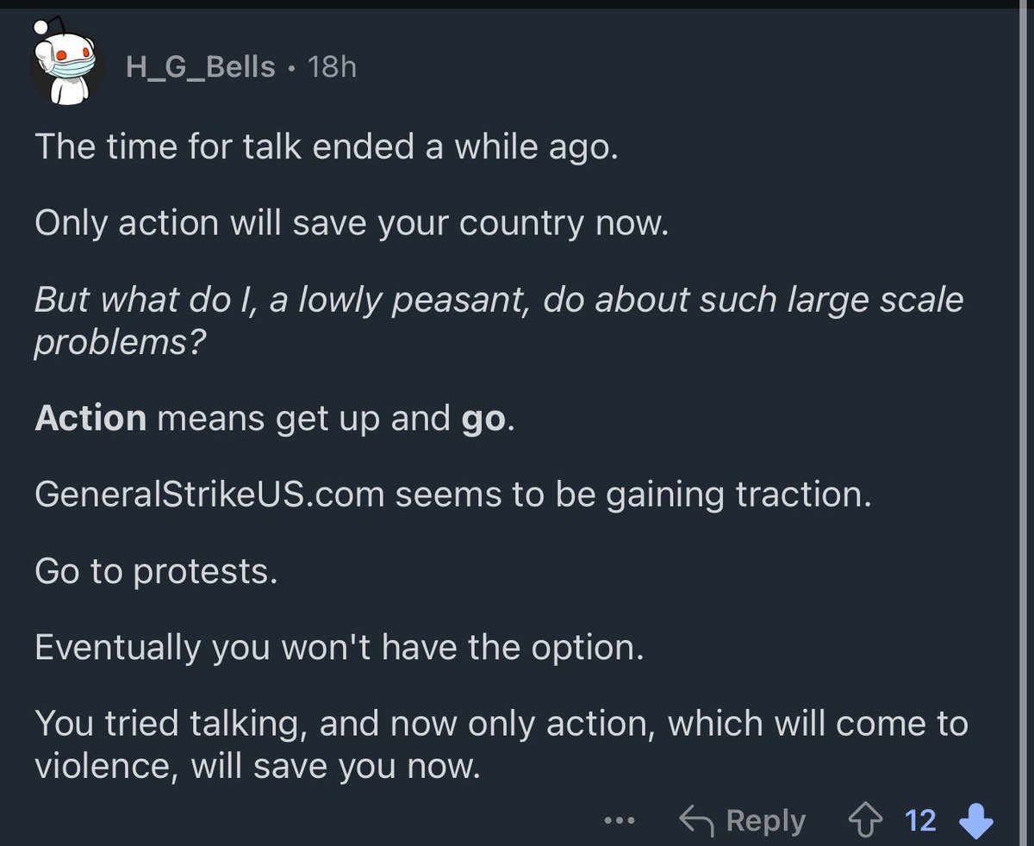Open the H_G_Bells username profile
Viewport: 1034px width, 846px height.
pyautogui.click(x=200, y=65)
